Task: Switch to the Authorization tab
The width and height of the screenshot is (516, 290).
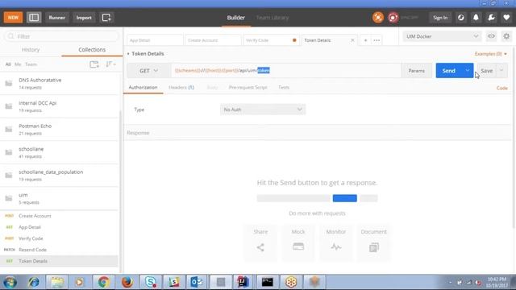Action: [x=143, y=88]
